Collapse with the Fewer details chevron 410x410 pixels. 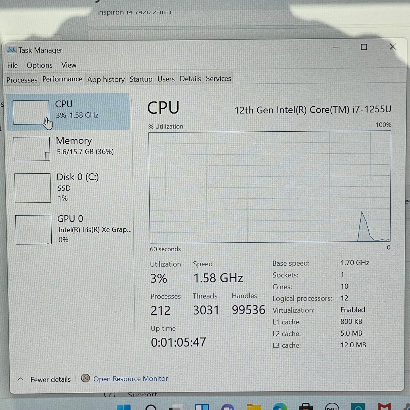point(20,379)
